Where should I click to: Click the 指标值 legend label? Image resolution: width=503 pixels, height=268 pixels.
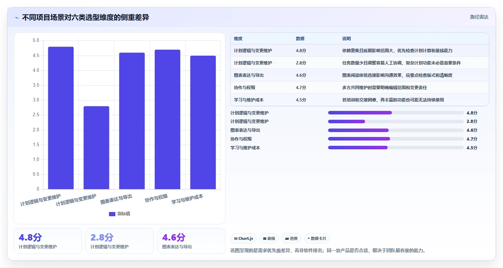tap(124, 214)
